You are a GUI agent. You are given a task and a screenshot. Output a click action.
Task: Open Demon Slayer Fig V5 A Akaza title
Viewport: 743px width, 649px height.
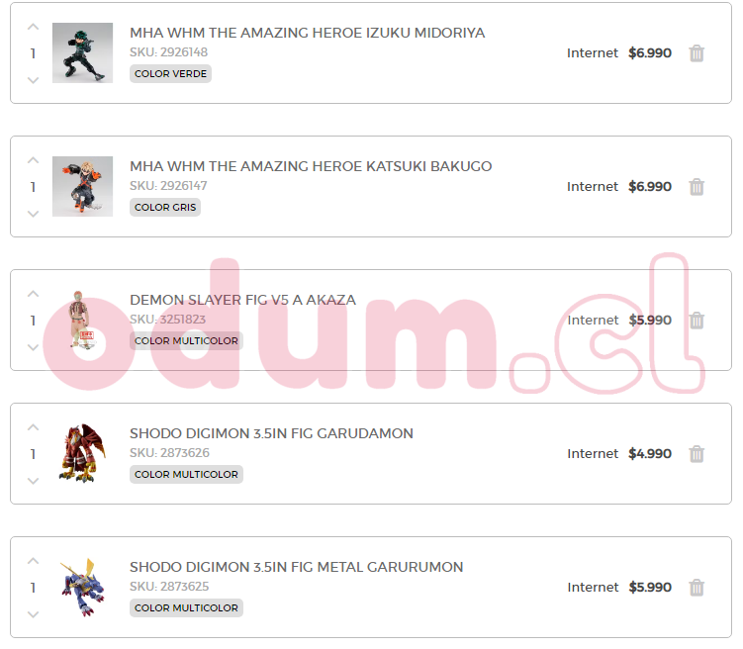[242, 300]
